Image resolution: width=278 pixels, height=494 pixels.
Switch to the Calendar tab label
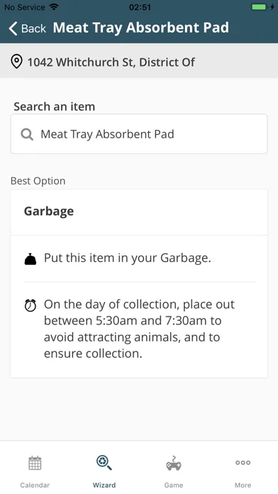point(35,485)
